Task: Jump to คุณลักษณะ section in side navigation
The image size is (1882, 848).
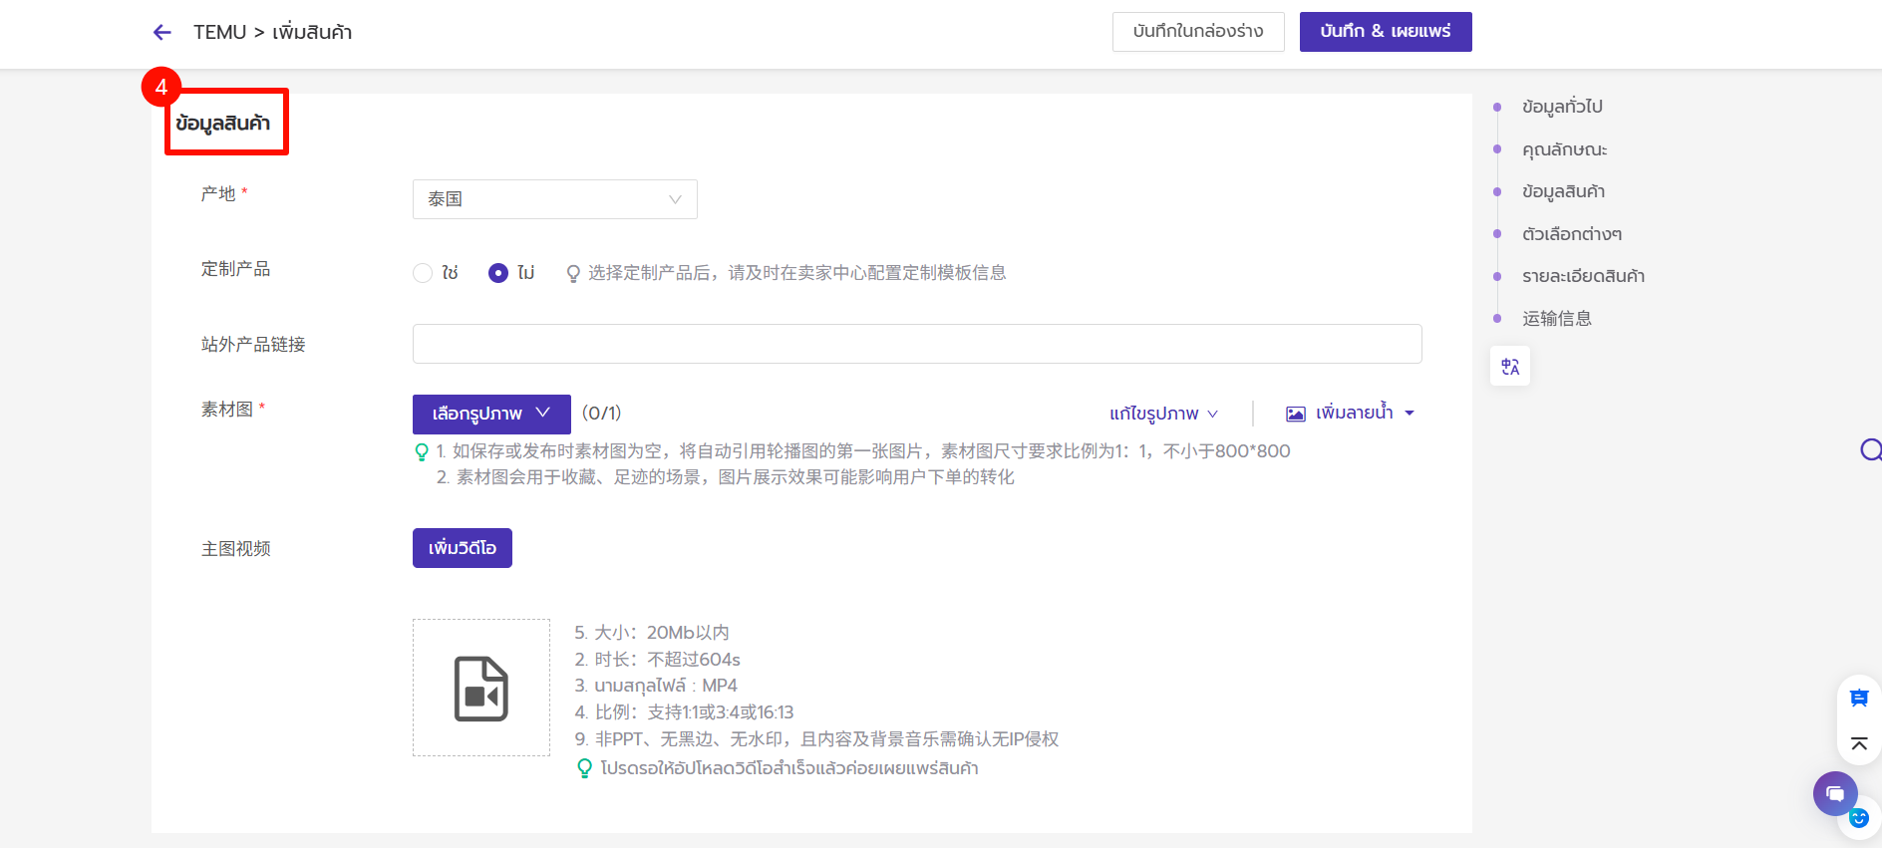Action: coord(1564,149)
